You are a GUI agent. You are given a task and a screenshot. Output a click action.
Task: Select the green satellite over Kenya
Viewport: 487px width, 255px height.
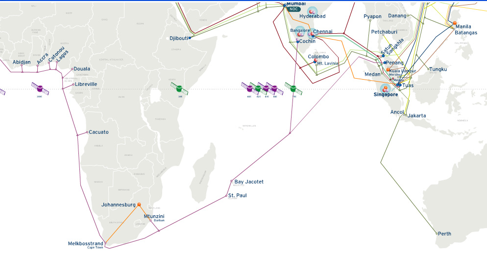tap(179, 88)
